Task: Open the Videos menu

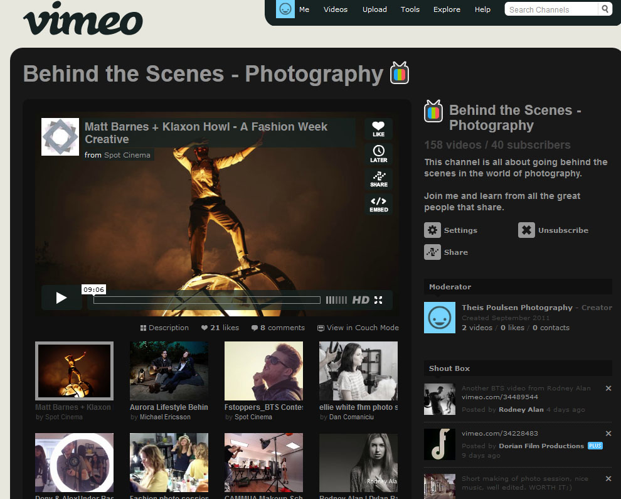Action: pyautogui.click(x=336, y=9)
